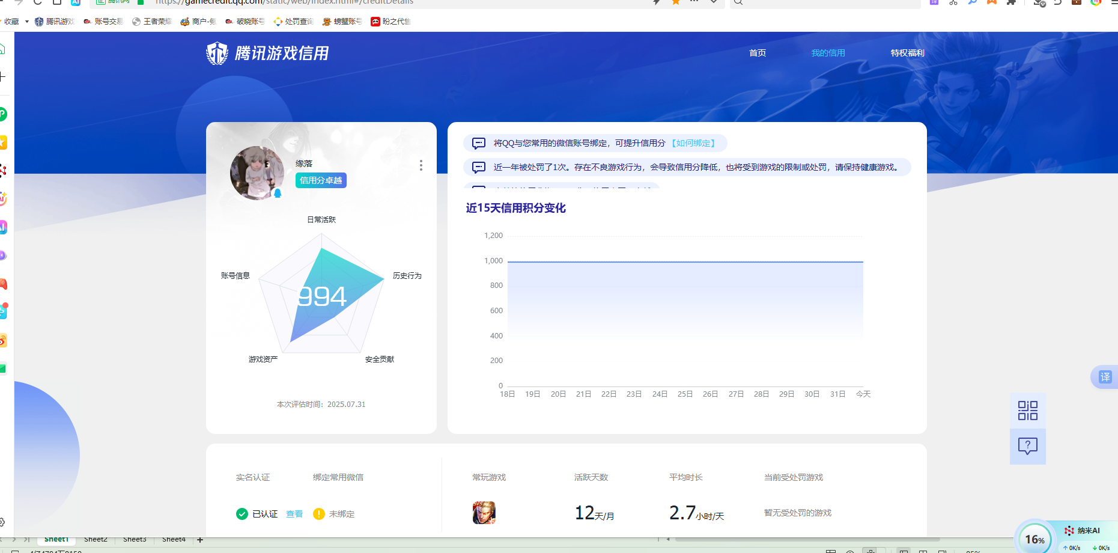Click the scissors screenshot extension icon
The width and height of the screenshot is (1118, 553).
953,2
